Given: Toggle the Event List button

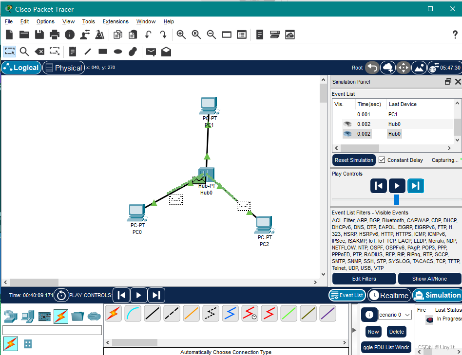Looking at the screenshot, I should (347, 295).
